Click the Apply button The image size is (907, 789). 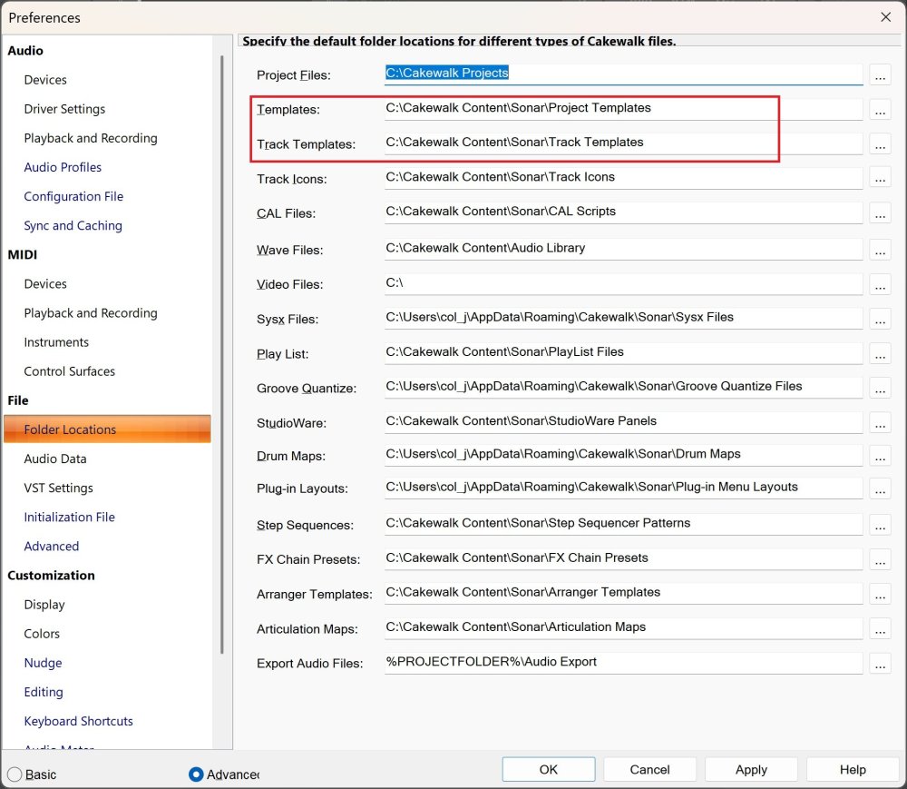[751, 769]
